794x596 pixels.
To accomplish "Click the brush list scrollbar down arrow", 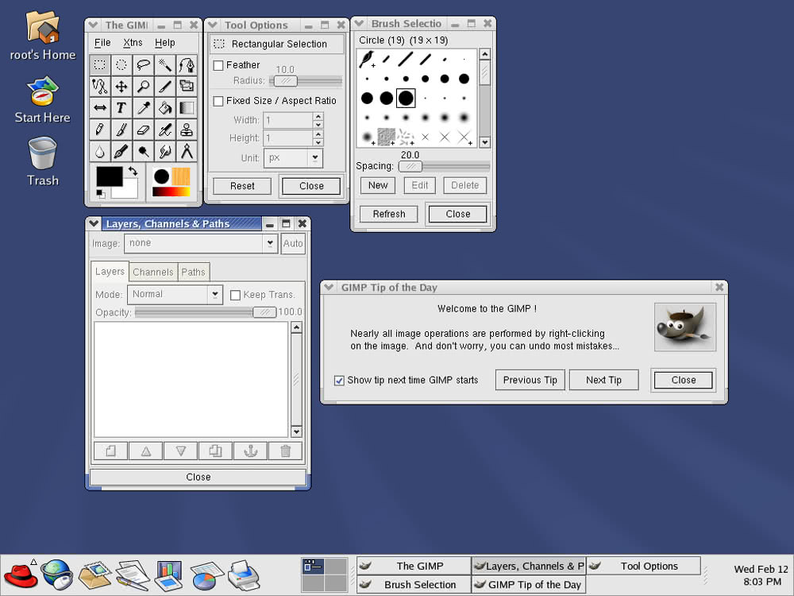I will [x=485, y=142].
